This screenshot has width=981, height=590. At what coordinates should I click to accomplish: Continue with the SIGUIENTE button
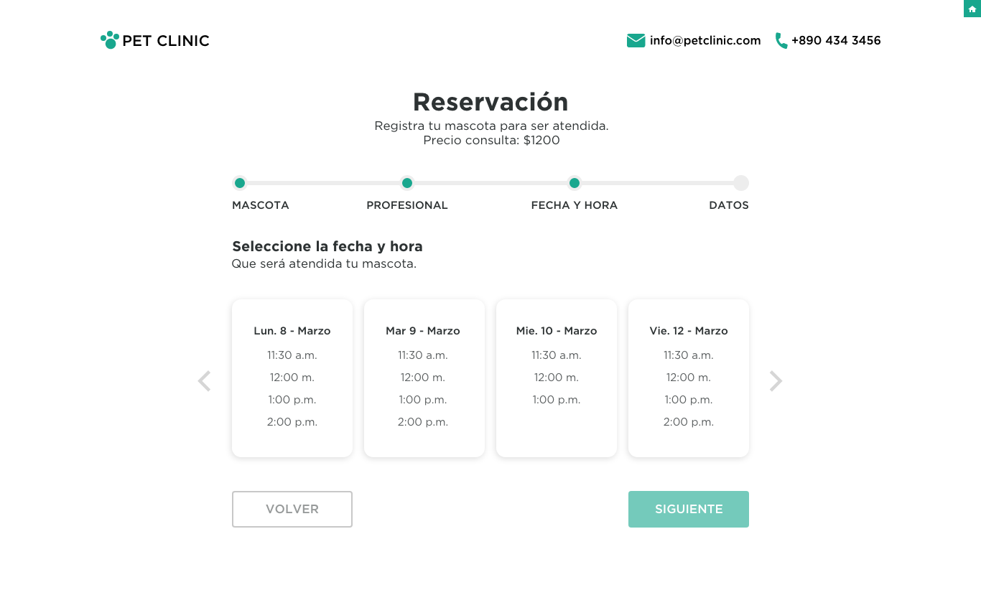[x=689, y=509]
